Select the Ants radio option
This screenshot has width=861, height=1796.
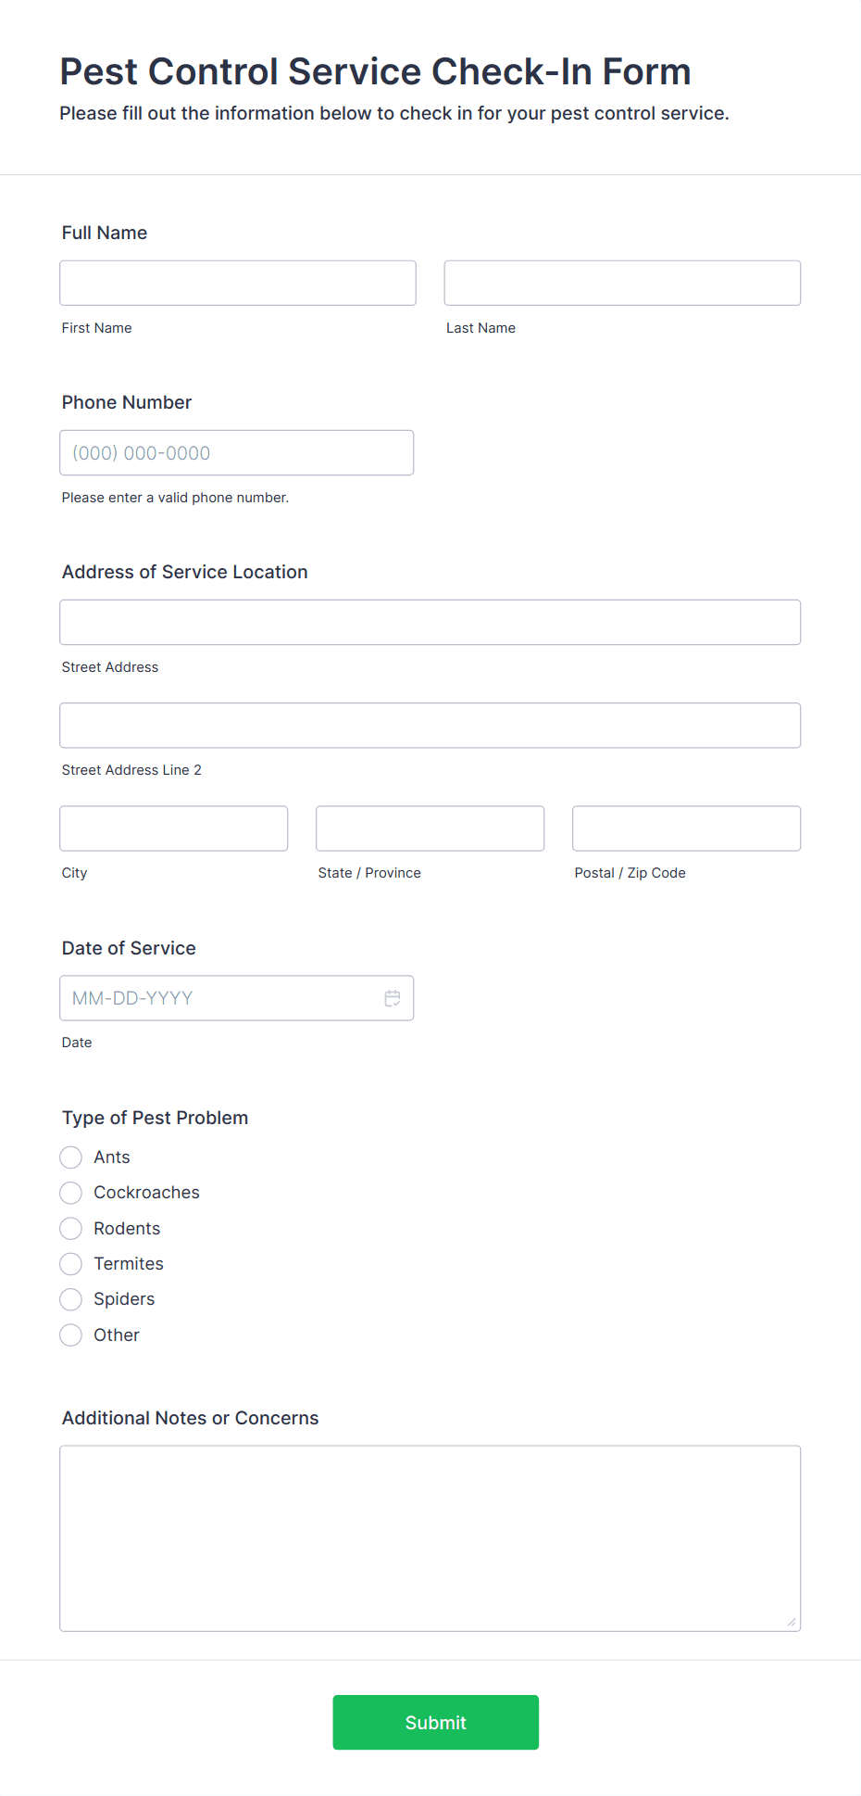click(71, 1157)
